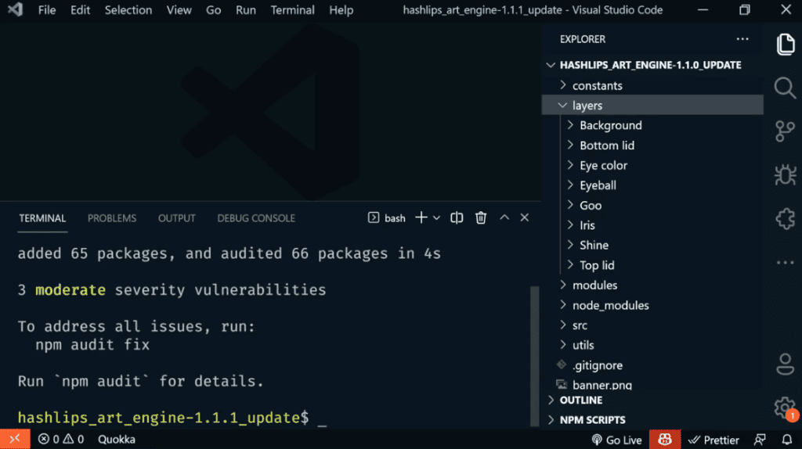Expand the constants folder
Image resolution: width=802 pixels, height=449 pixels.
[x=563, y=85]
